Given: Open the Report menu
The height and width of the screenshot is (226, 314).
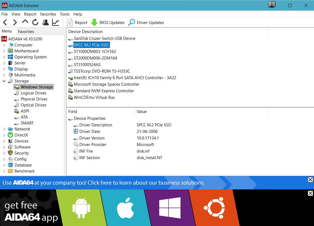Looking at the screenshot, I should (30, 14).
